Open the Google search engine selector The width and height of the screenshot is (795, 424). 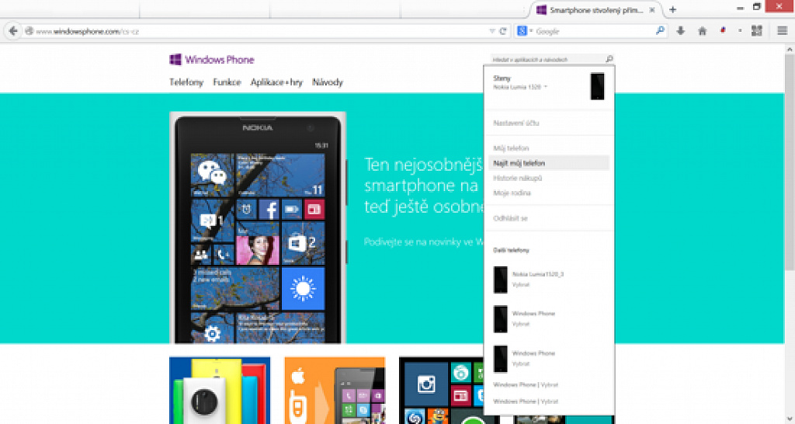point(524,31)
